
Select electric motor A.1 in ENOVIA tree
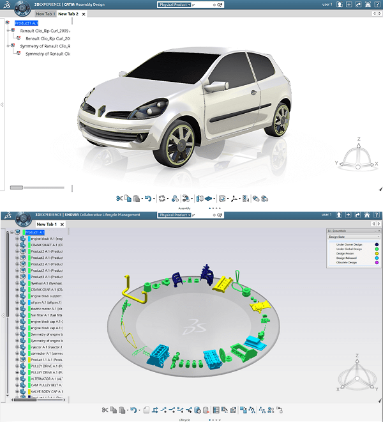[47, 309]
